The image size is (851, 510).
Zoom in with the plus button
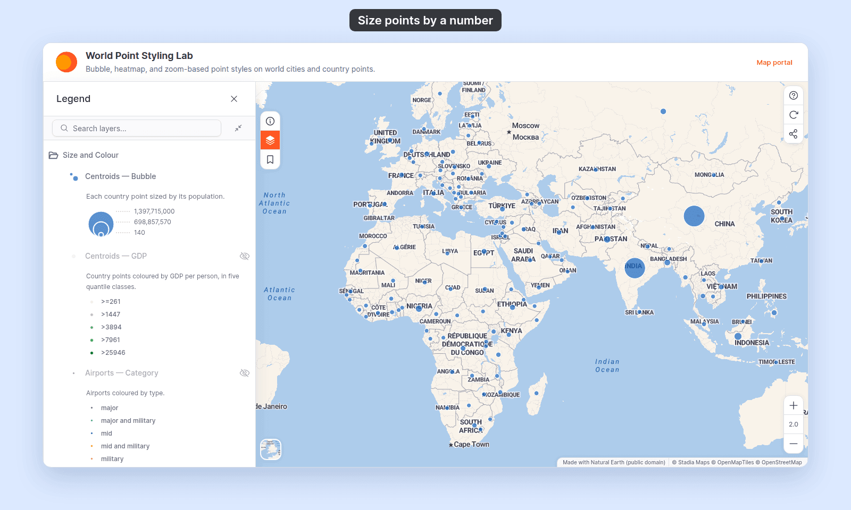794,405
